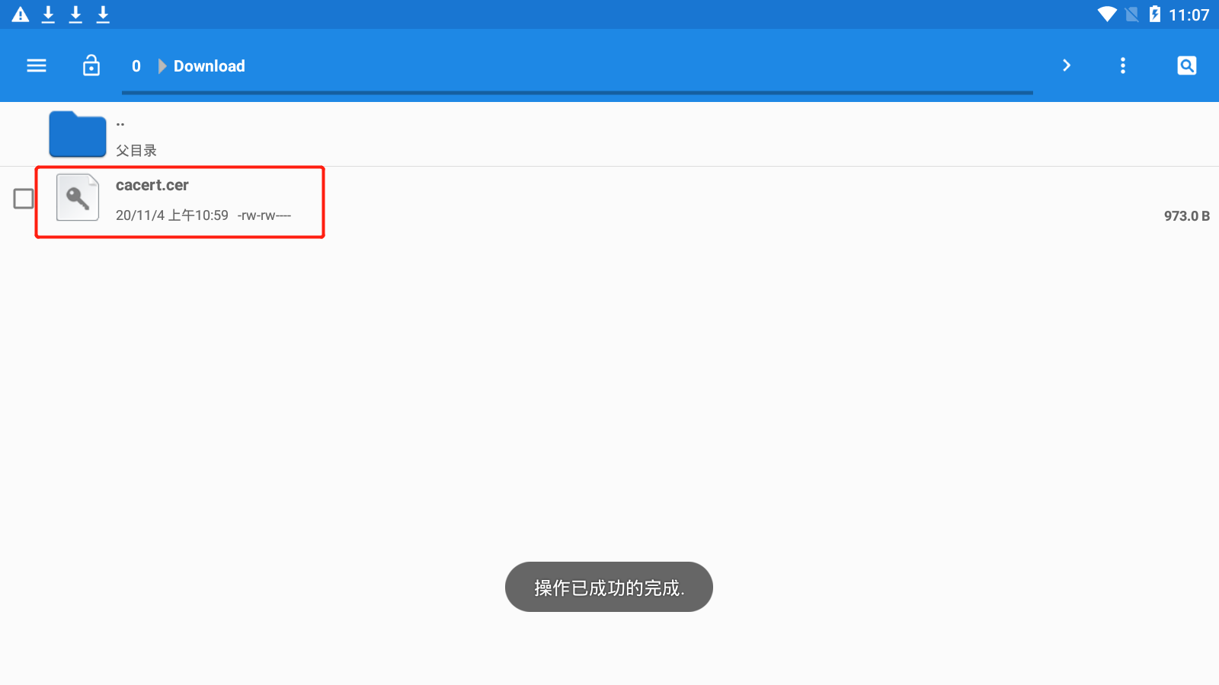
Task: Expand the right chevron in toolbar
Action: coord(1067,65)
